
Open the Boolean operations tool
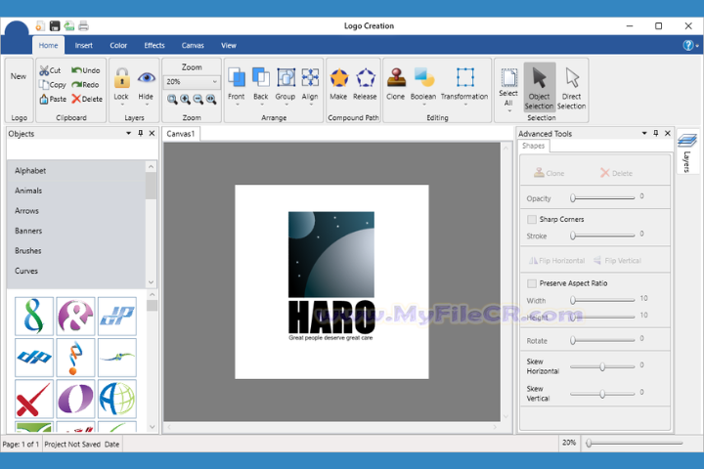423,84
